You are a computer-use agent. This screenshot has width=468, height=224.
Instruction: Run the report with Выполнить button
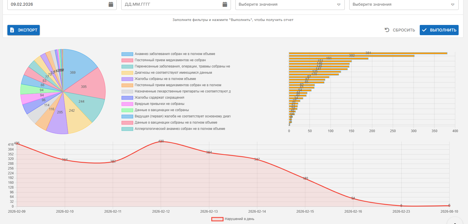pyautogui.click(x=439, y=30)
